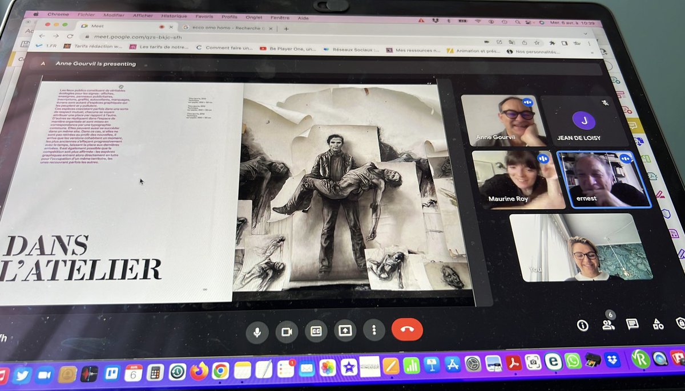Open meeting details info icon

582,325
